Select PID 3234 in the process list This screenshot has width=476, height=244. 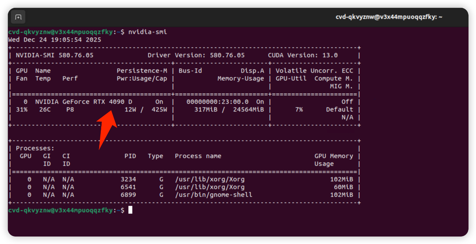(128, 179)
